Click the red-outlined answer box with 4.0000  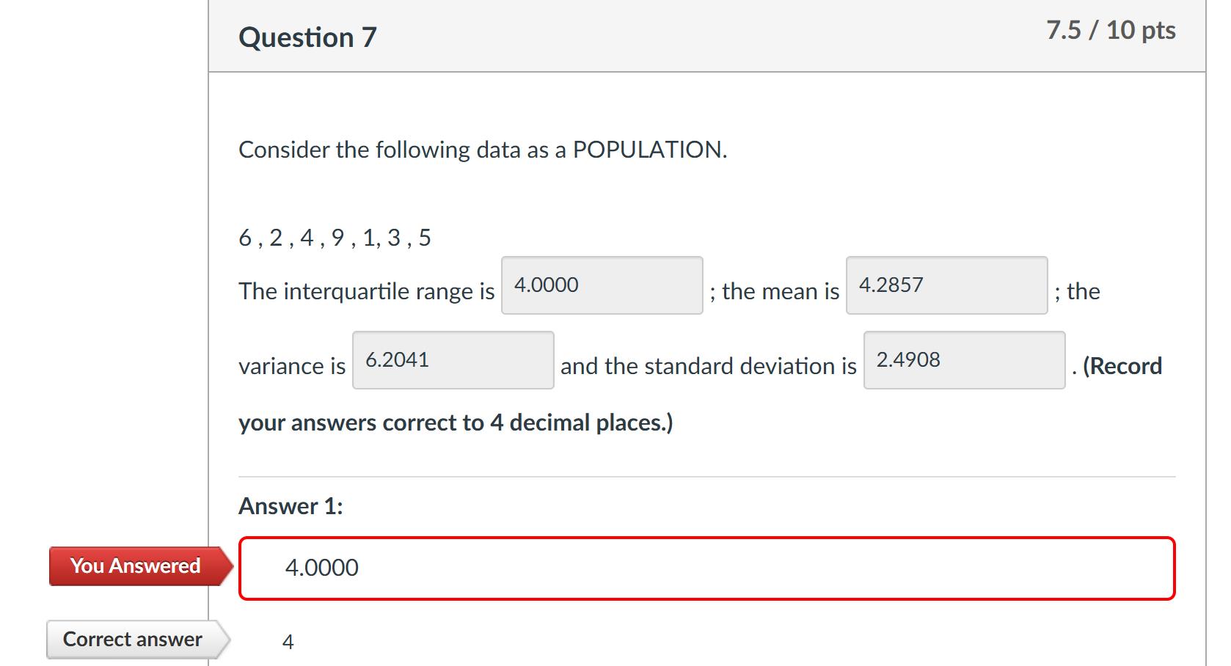click(706, 568)
